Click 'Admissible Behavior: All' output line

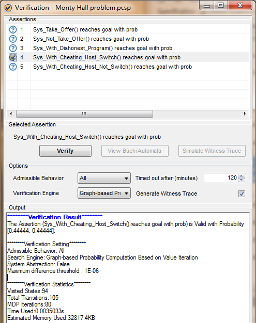click(x=36, y=251)
